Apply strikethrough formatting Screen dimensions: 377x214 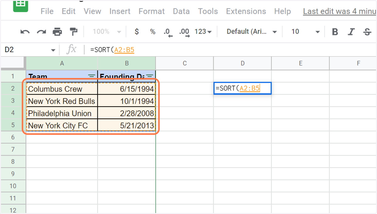[x=367, y=32]
